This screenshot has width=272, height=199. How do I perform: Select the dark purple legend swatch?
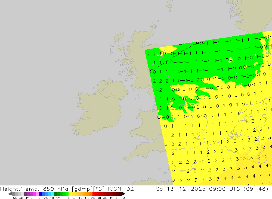[26, 194]
